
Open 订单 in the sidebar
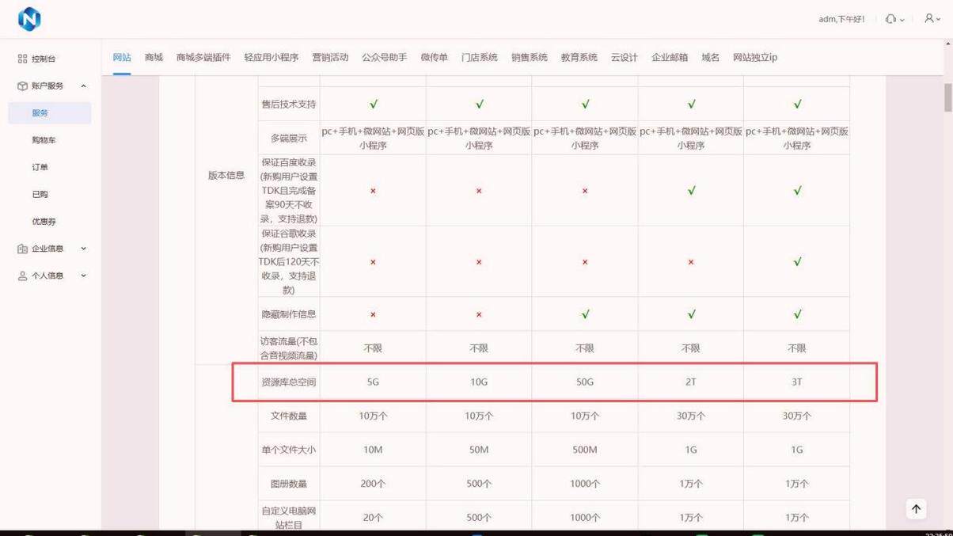tap(40, 167)
